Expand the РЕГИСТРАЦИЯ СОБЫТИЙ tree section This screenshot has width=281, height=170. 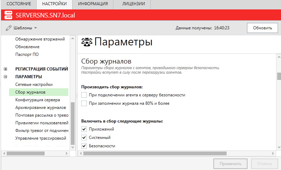6,69
